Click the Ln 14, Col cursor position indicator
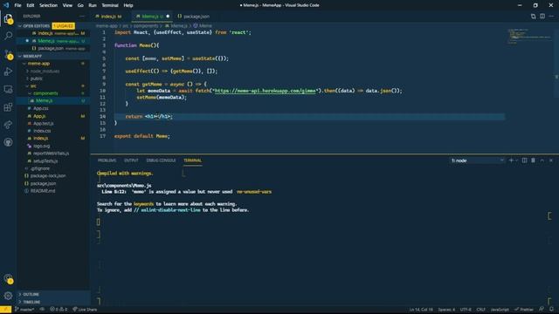 [x=421, y=310]
